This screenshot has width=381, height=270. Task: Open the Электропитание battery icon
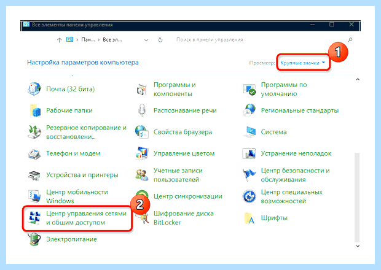pos(34,239)
